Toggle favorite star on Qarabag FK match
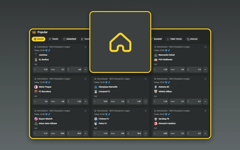240x150 pixels. (x=205, y=111)
